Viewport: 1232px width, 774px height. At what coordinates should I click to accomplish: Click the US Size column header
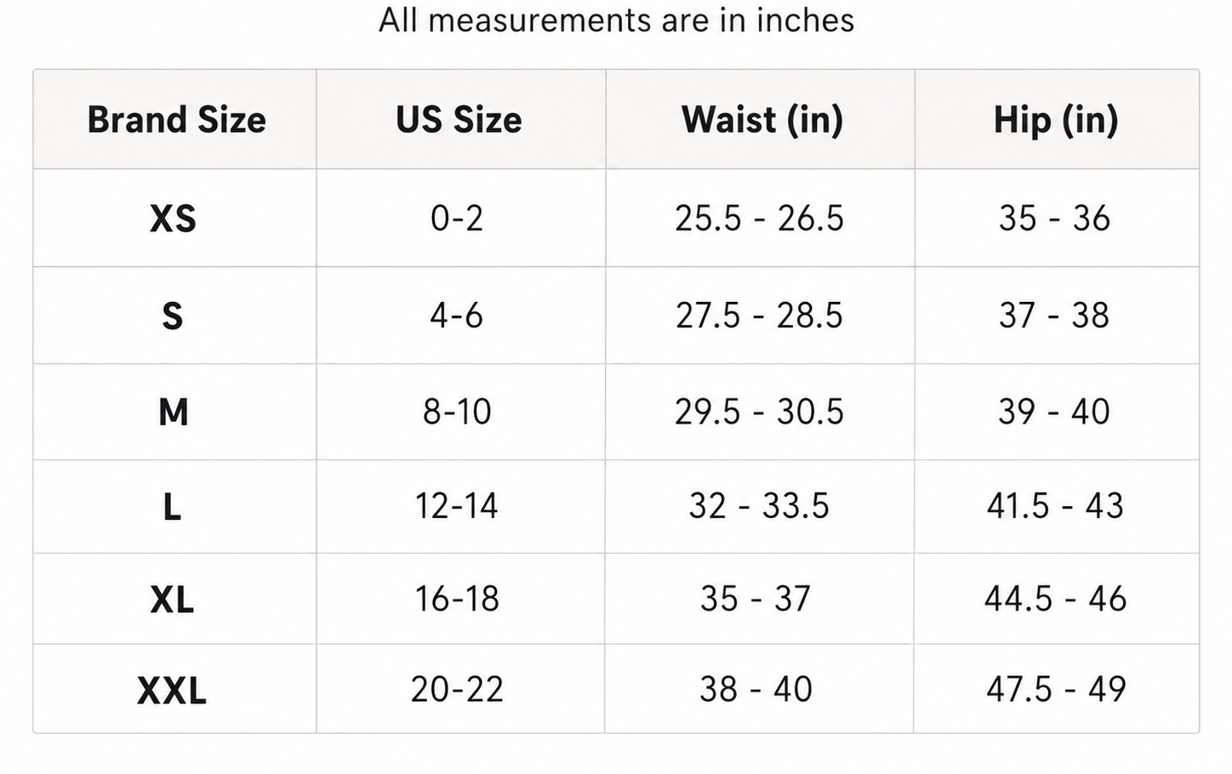[459, 120]
